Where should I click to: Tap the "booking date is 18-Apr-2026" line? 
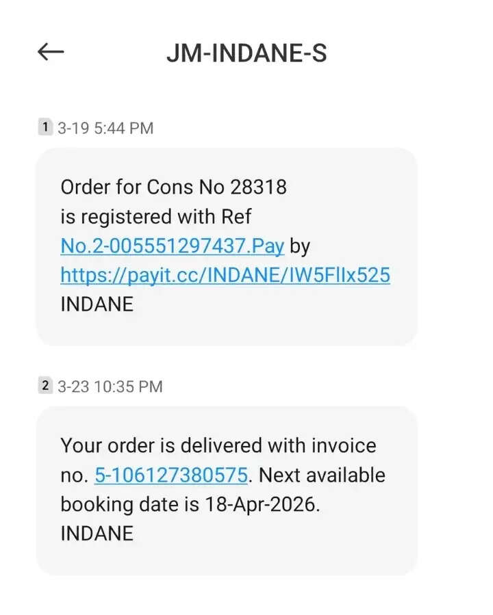coord(190,504)
